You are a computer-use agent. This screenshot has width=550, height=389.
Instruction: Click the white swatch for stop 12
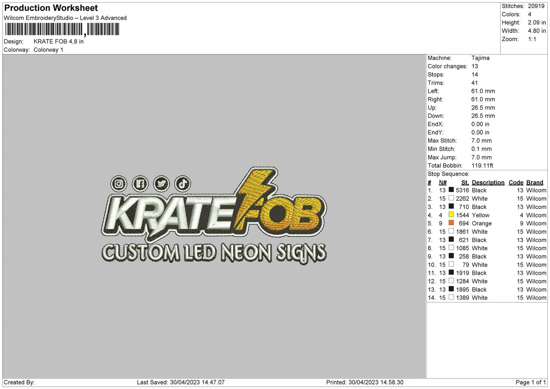click(451, 281)
